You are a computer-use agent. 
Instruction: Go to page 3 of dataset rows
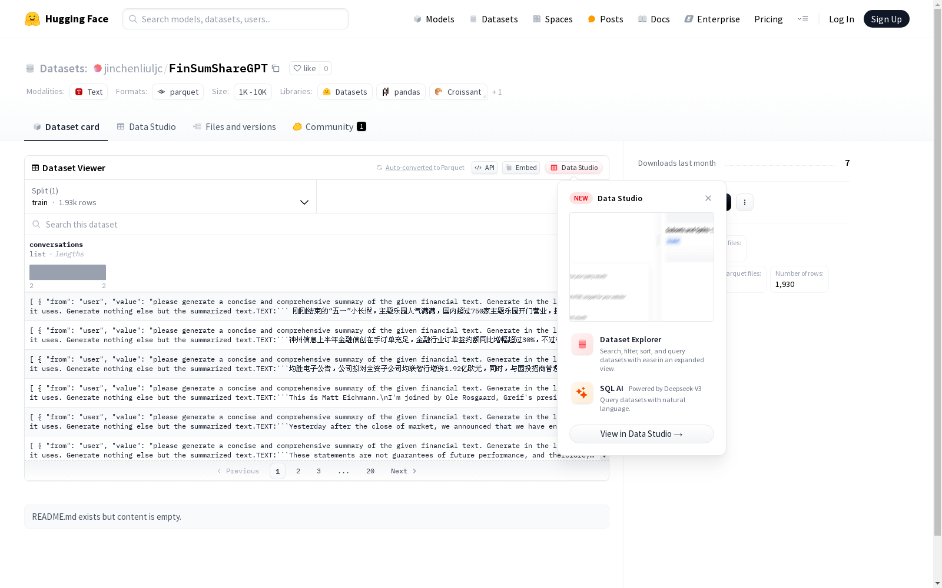click(x=319, y=471)
